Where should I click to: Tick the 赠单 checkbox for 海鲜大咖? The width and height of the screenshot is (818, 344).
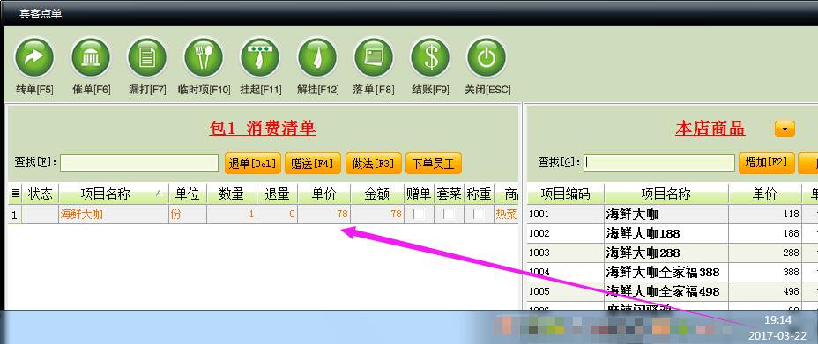click(x=419, y=214)
